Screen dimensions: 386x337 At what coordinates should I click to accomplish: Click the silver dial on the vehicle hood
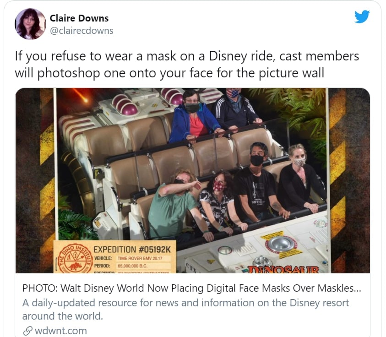coord(281,244)
